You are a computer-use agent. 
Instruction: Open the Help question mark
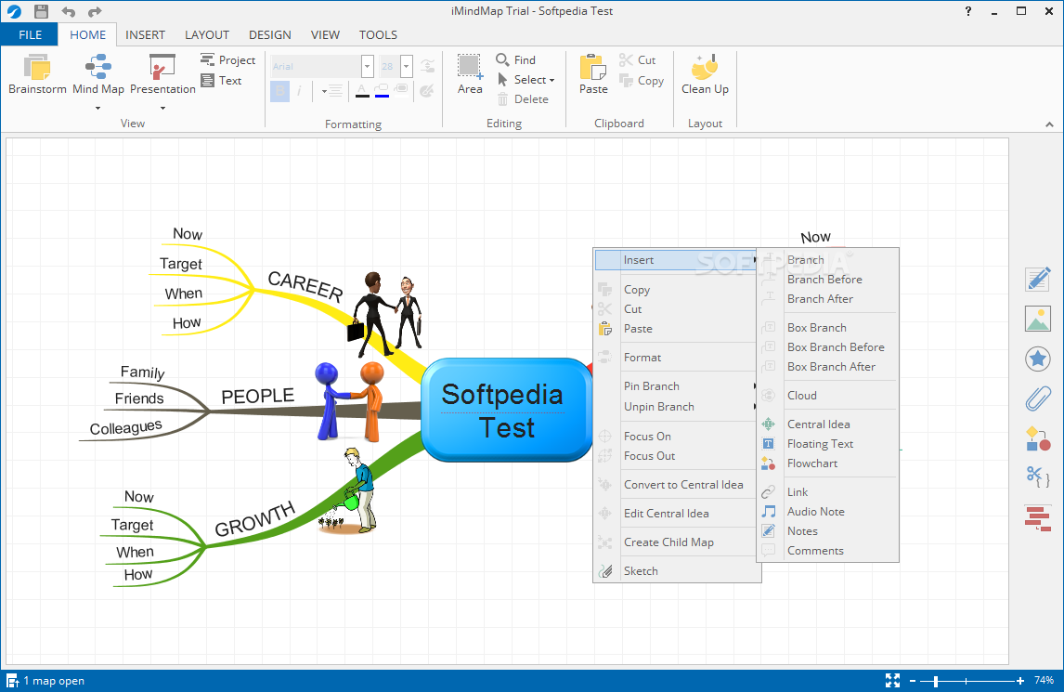(968, 11)
